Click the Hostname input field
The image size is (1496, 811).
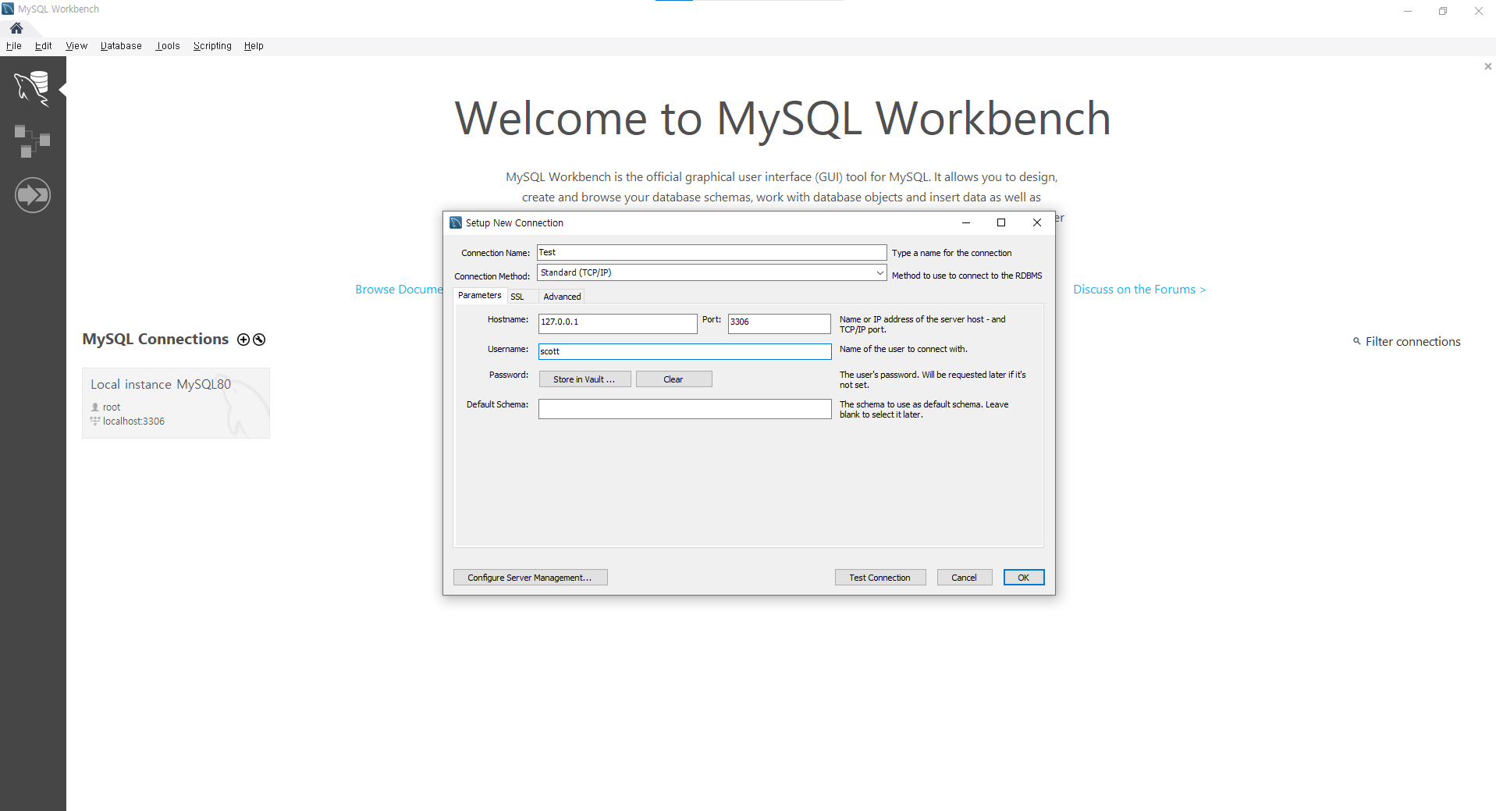617,322
